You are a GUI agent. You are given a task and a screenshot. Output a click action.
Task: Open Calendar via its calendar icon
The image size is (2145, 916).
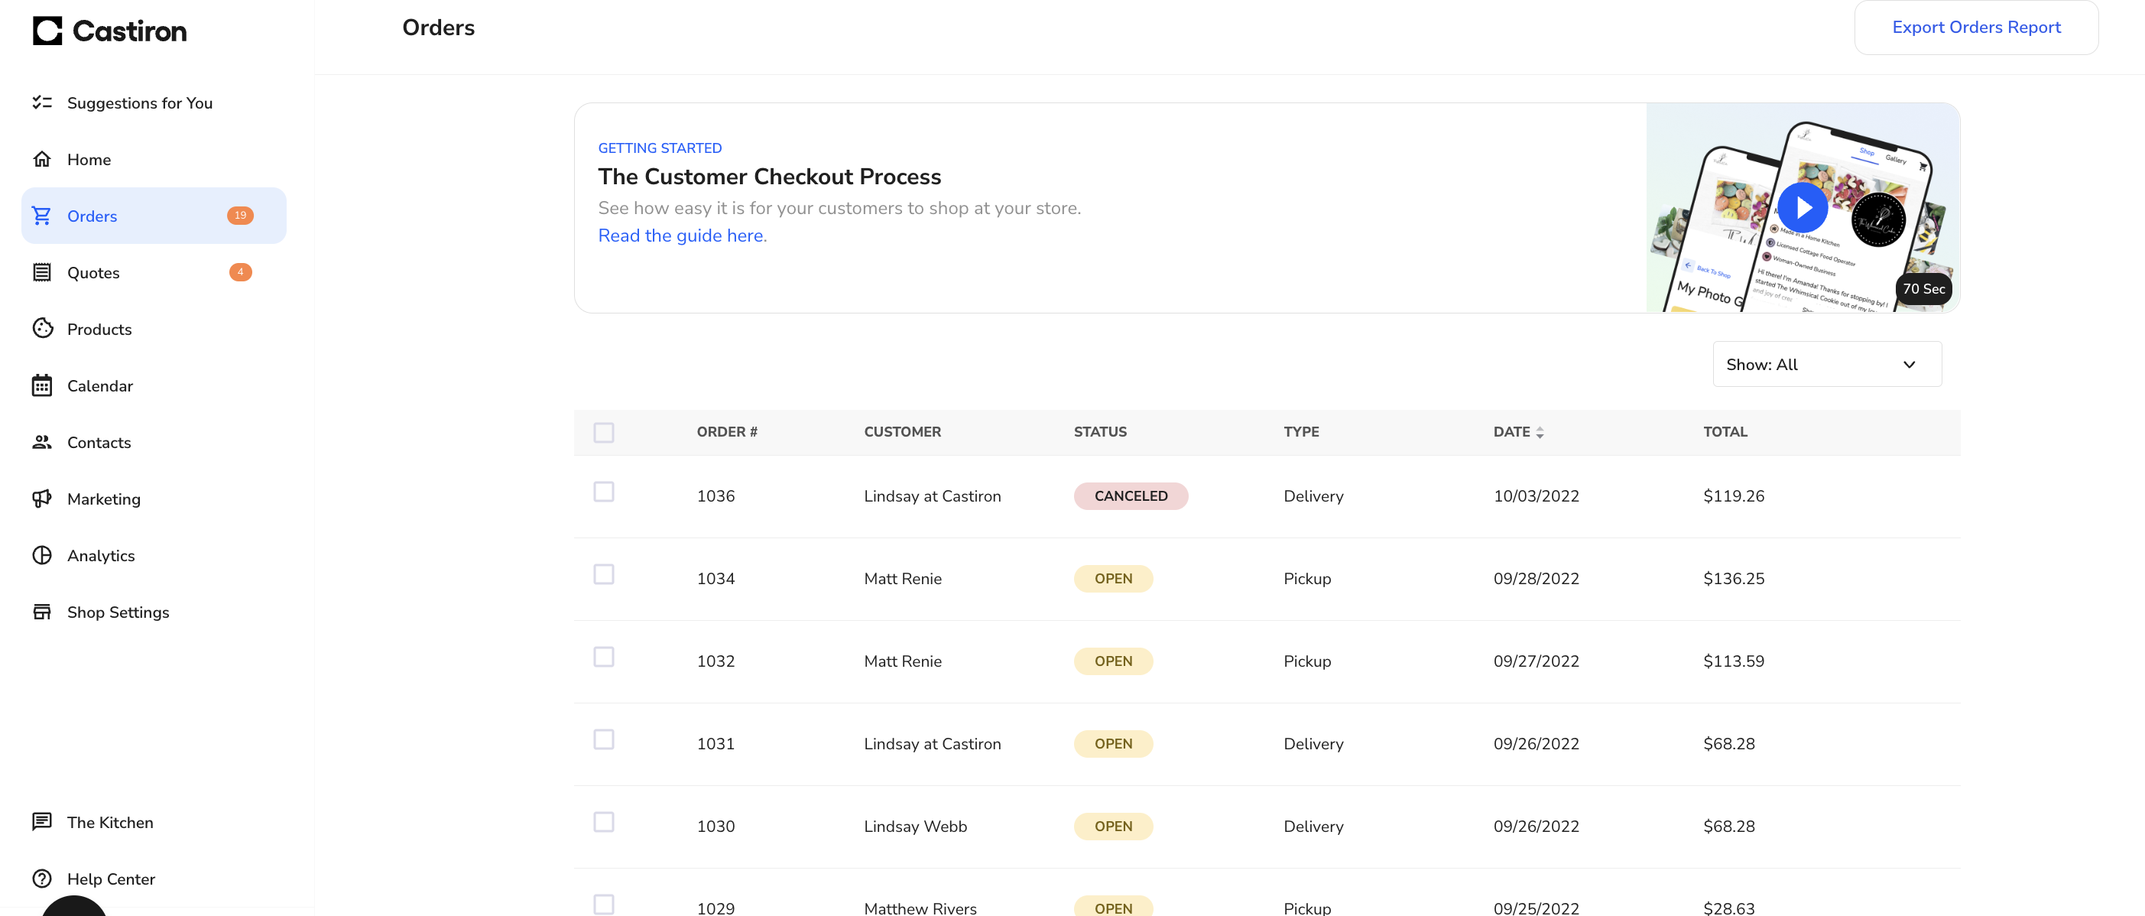click(x=41, y=385)
